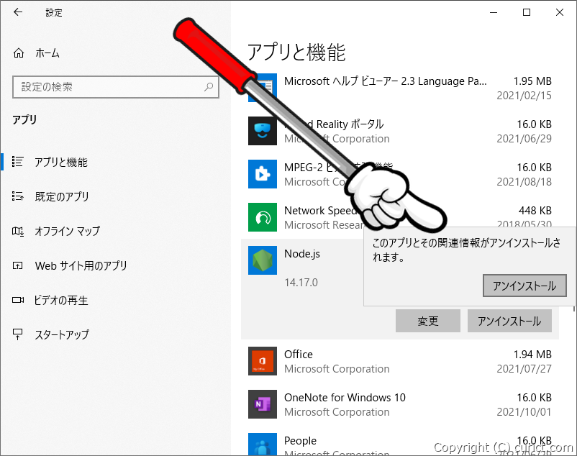This screenshot has width=577, height=456.
Task: Select the Network Speed Test icon
Action: tap(263, 217)
